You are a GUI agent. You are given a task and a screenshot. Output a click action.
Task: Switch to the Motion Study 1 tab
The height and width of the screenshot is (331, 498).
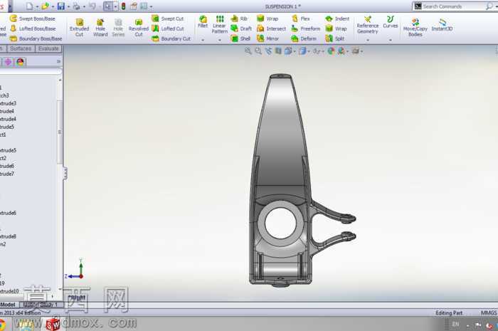click(41, 305)
